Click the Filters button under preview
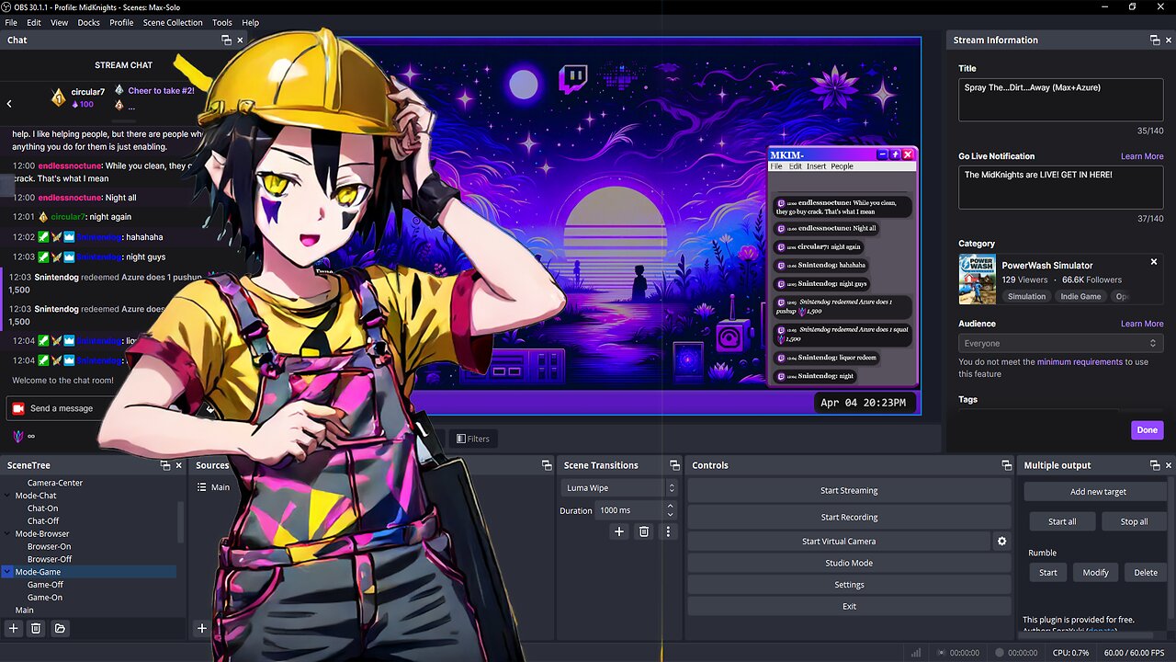The image size is (1176, 662). point(473,439)
